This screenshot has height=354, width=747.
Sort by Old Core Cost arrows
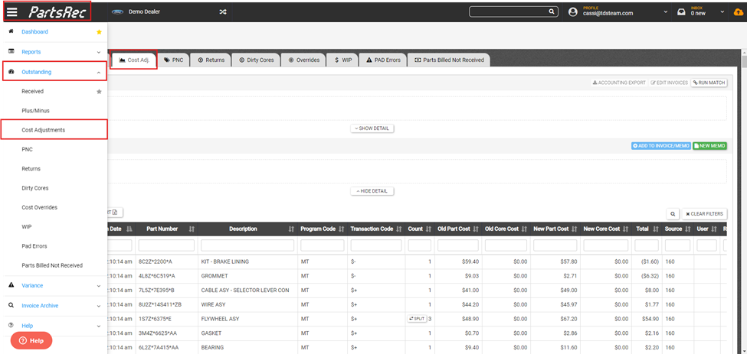tap(524, 229)
